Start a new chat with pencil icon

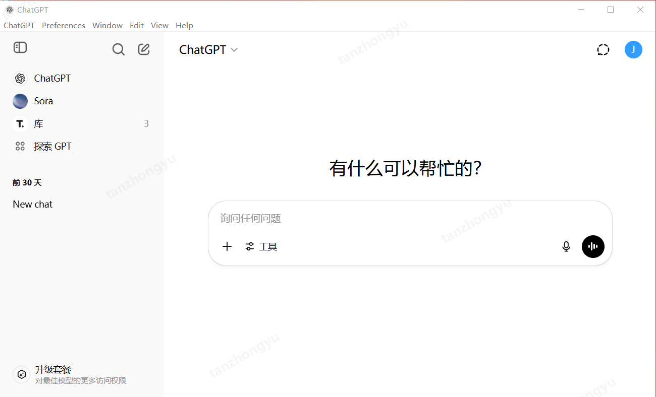click(x=144, y=49)
